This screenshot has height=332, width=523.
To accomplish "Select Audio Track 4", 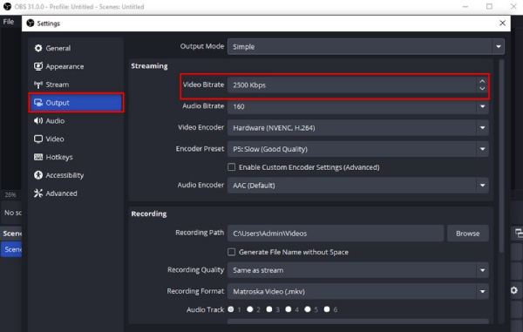I will pyautogui.click(x=289, y=309).
